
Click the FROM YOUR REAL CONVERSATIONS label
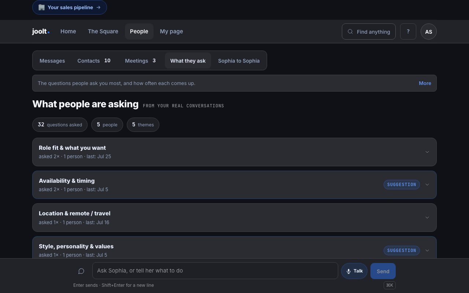(x=183, y=106)
